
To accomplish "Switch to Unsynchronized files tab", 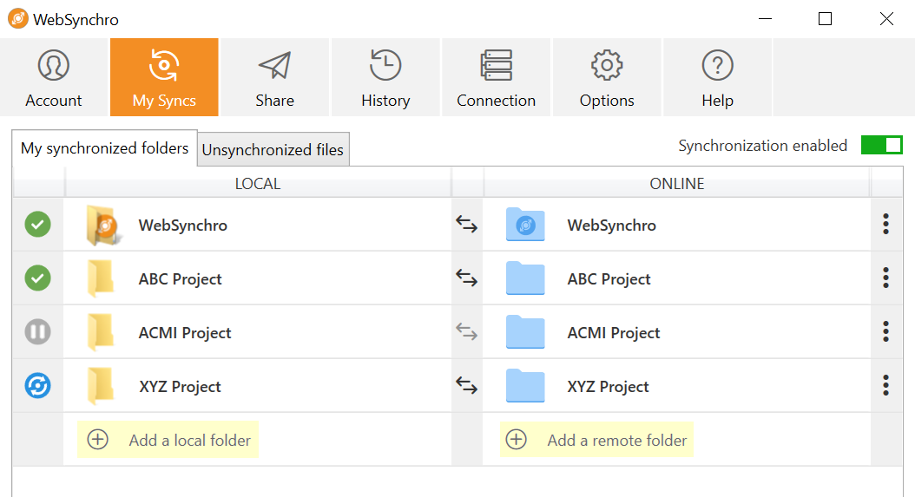I will click(x=273, y=150).
